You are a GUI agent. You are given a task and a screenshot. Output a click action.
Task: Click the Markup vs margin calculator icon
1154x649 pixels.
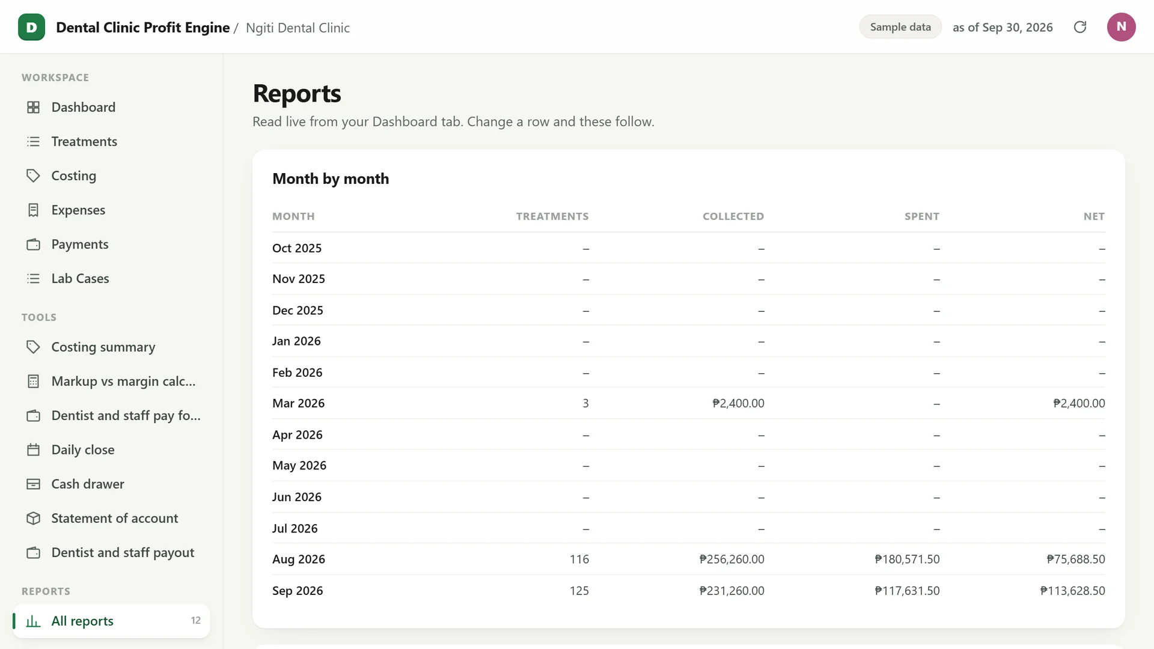coord(34,381)
